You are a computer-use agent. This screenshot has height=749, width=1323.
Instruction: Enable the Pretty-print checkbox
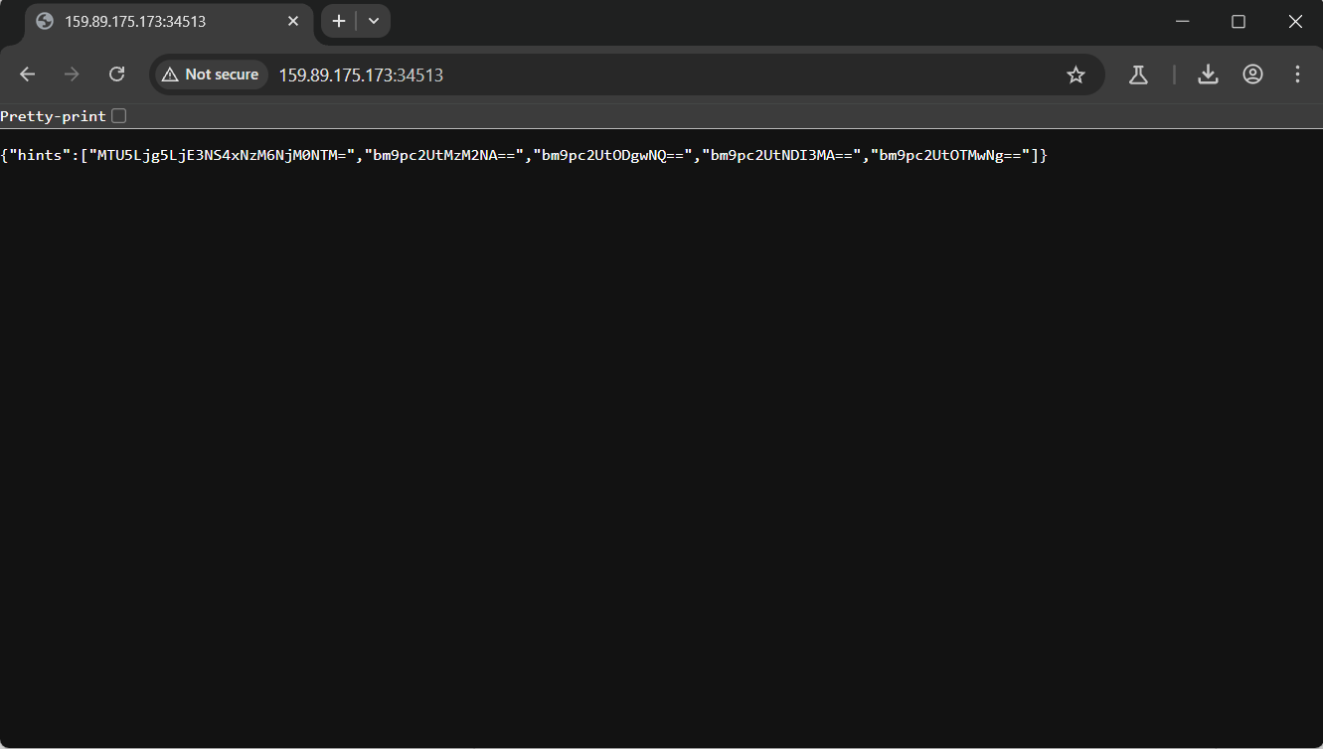pyautogui.click(x=119, y=116)
